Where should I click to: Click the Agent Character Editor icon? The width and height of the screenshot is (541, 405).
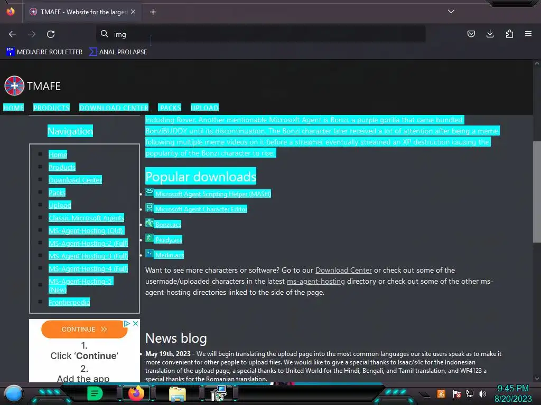(149, 207)
